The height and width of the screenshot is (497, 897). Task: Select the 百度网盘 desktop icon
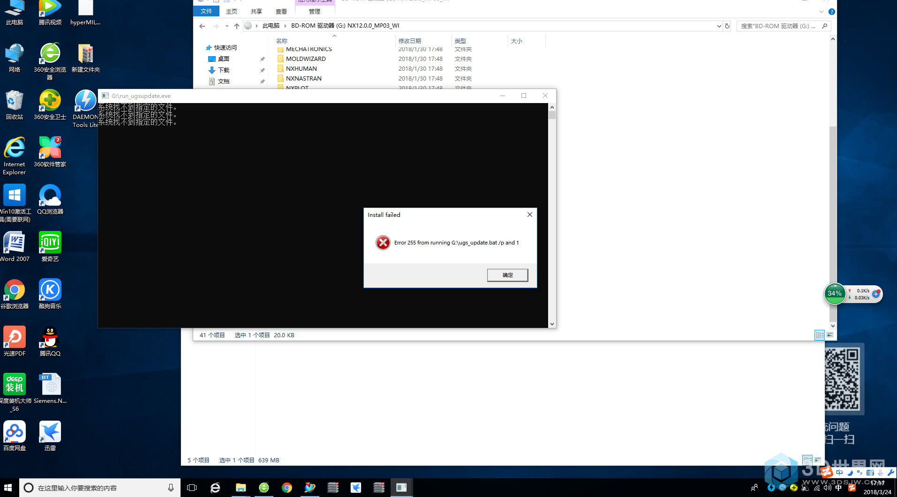click(15, 436)
